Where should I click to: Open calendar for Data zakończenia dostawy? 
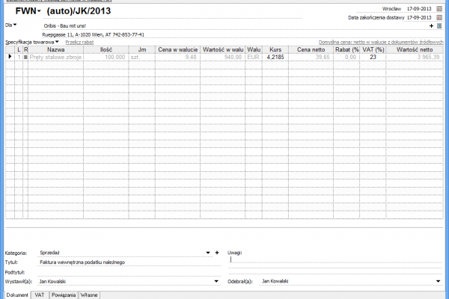pos(439,16)
